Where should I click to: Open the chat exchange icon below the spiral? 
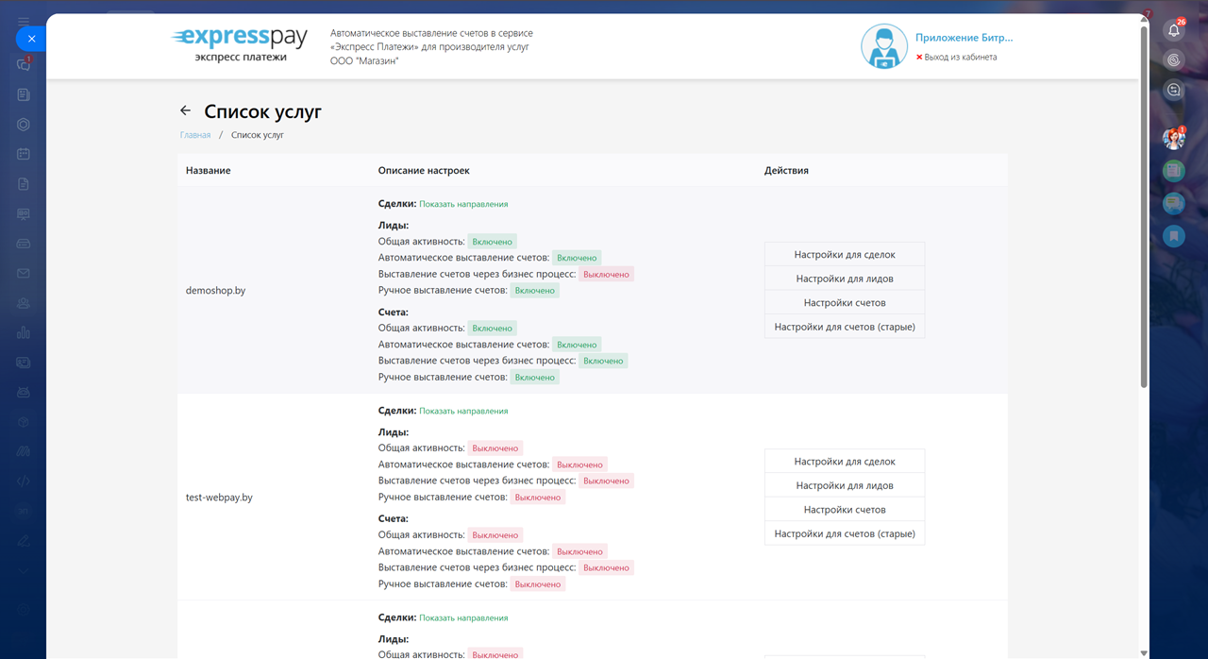(x=1174, y=90)
